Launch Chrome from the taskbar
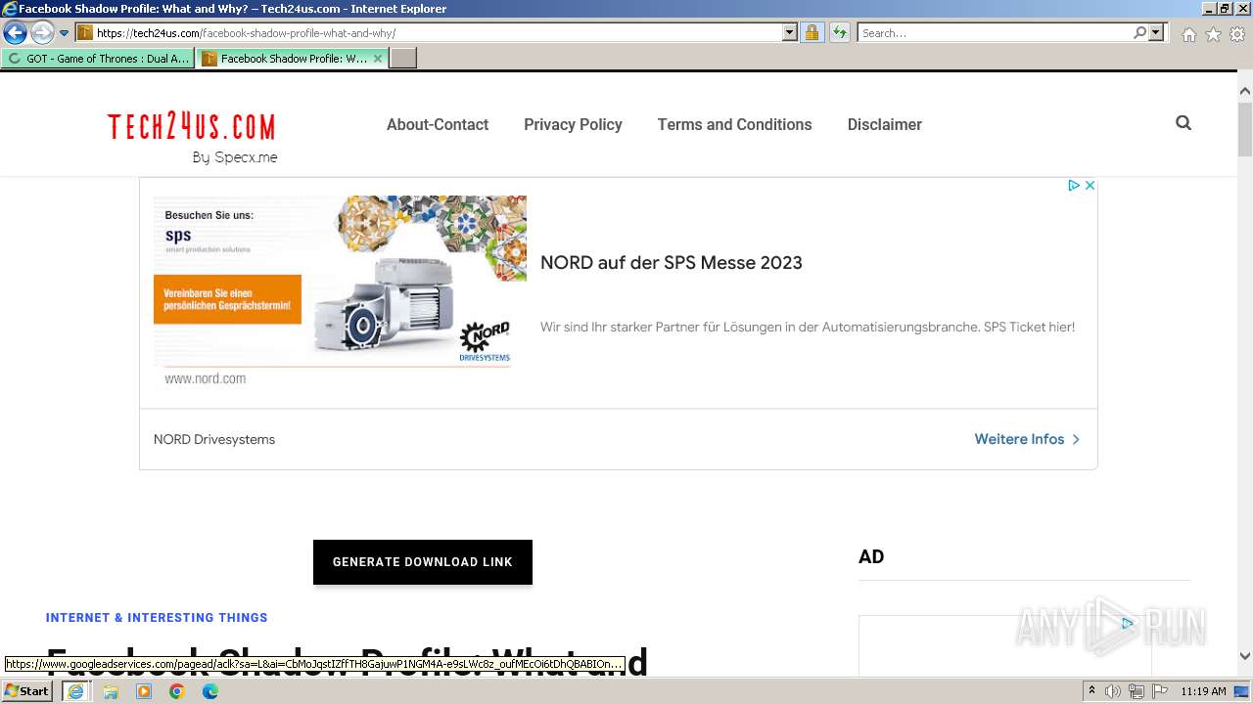Viewport: 1253px width, 704px height. tap(177, 691)
